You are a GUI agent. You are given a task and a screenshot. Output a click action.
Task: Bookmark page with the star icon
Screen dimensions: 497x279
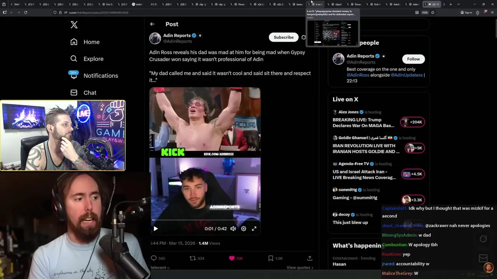[x=433, y=12]
